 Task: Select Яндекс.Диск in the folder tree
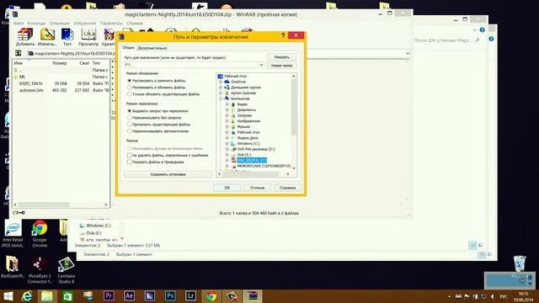[x=248, y=138]
